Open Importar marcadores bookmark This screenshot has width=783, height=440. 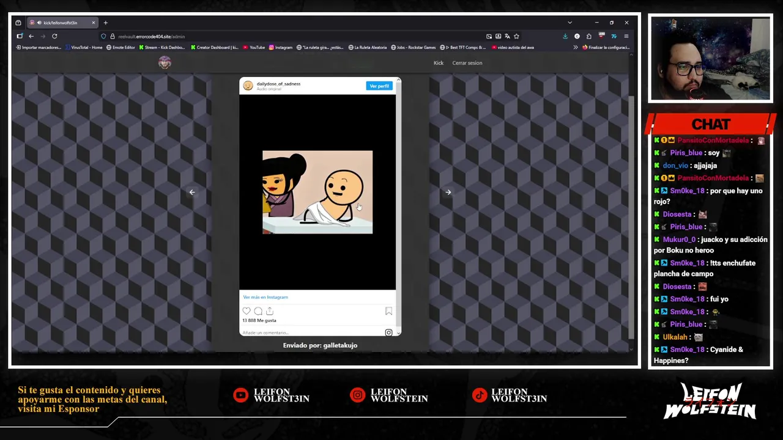(38, 47)
